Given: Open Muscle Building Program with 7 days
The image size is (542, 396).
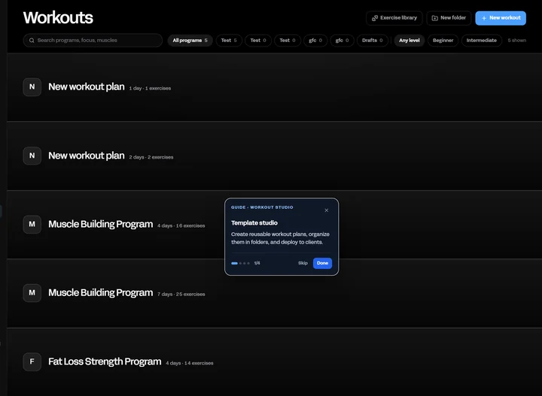Looking at the screenshot, I should point(101,292).
